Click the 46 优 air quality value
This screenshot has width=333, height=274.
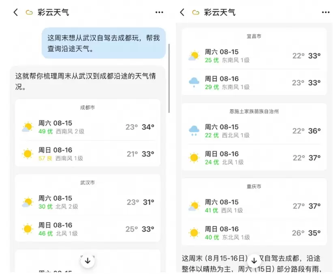pos(46,233)
